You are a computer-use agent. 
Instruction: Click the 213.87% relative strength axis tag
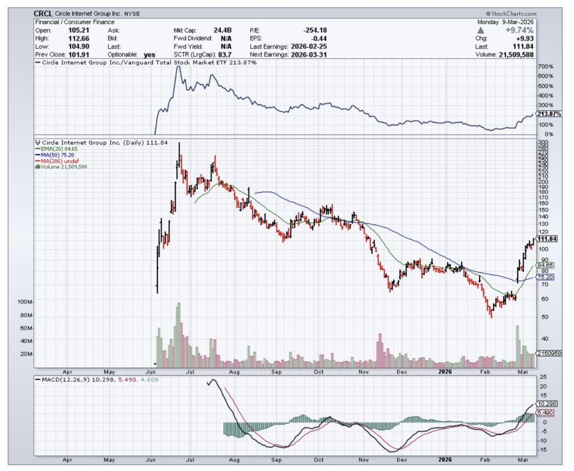548,114
